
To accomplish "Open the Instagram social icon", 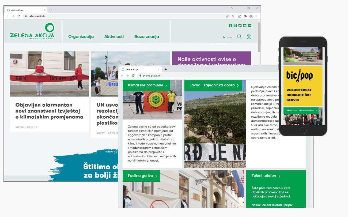I will (235, 26).
